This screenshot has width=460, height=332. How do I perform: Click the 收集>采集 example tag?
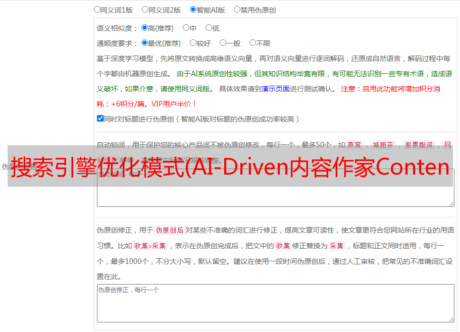click(150, 246)
